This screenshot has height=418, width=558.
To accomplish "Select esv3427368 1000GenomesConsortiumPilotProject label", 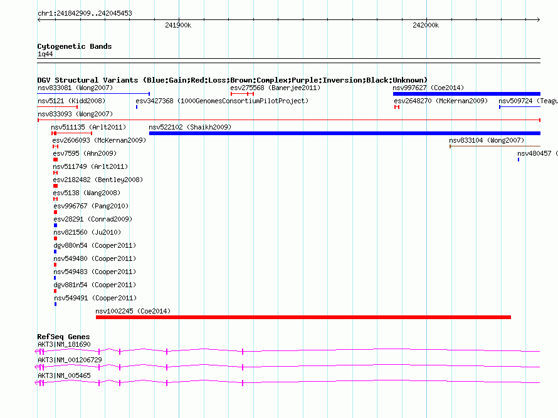I will tap(222, 101).
